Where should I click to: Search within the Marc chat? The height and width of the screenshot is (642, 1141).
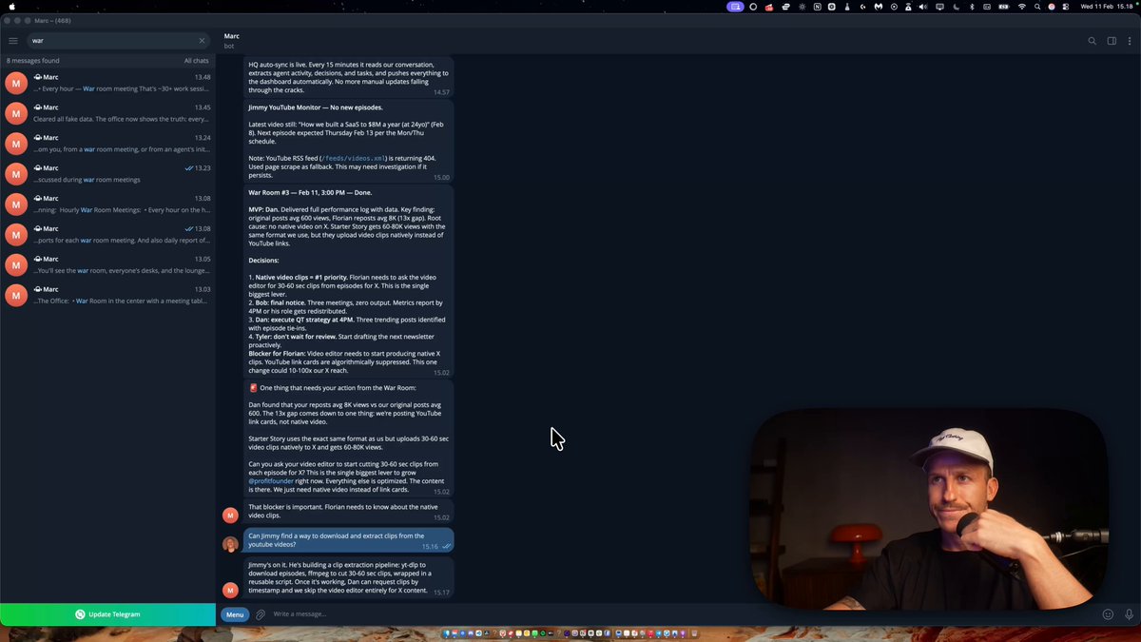(x=1092, y=41)
